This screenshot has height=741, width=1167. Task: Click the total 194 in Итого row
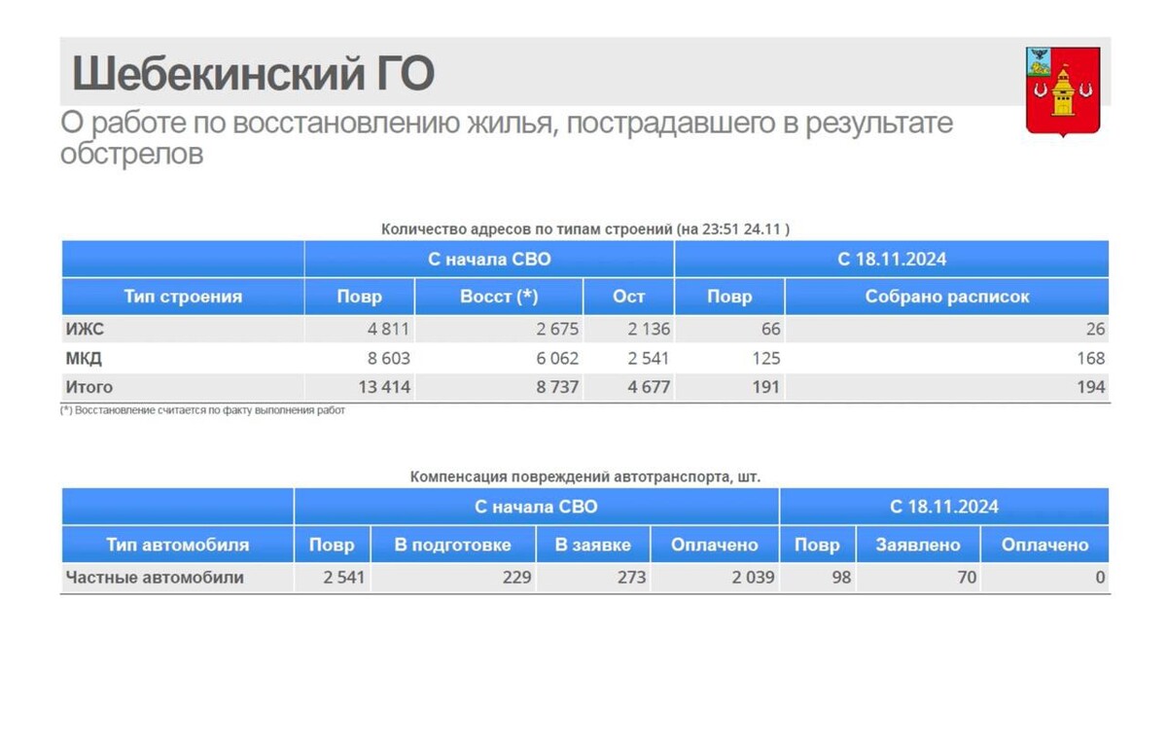pos(1091,387)
